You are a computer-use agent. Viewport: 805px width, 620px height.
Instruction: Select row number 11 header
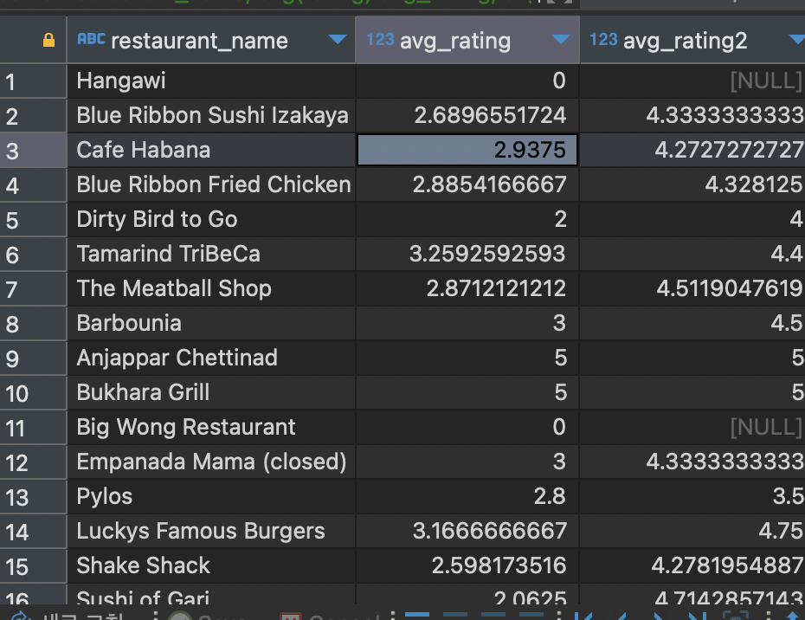point(34,428)
